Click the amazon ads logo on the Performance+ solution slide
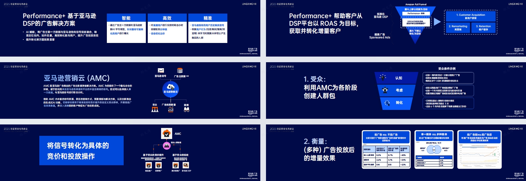This screenshot has width=526, height=181. point(252,50)
